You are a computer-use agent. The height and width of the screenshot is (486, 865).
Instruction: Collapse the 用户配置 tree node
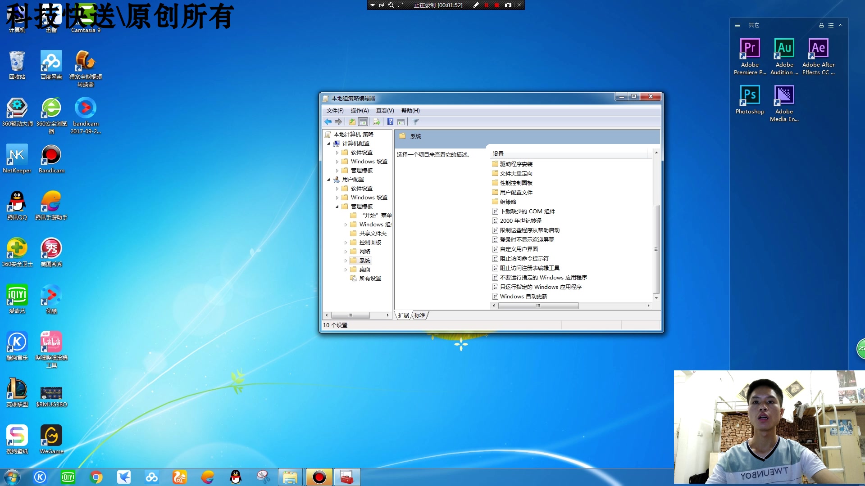pyautogui.click(x=328, y=180)
